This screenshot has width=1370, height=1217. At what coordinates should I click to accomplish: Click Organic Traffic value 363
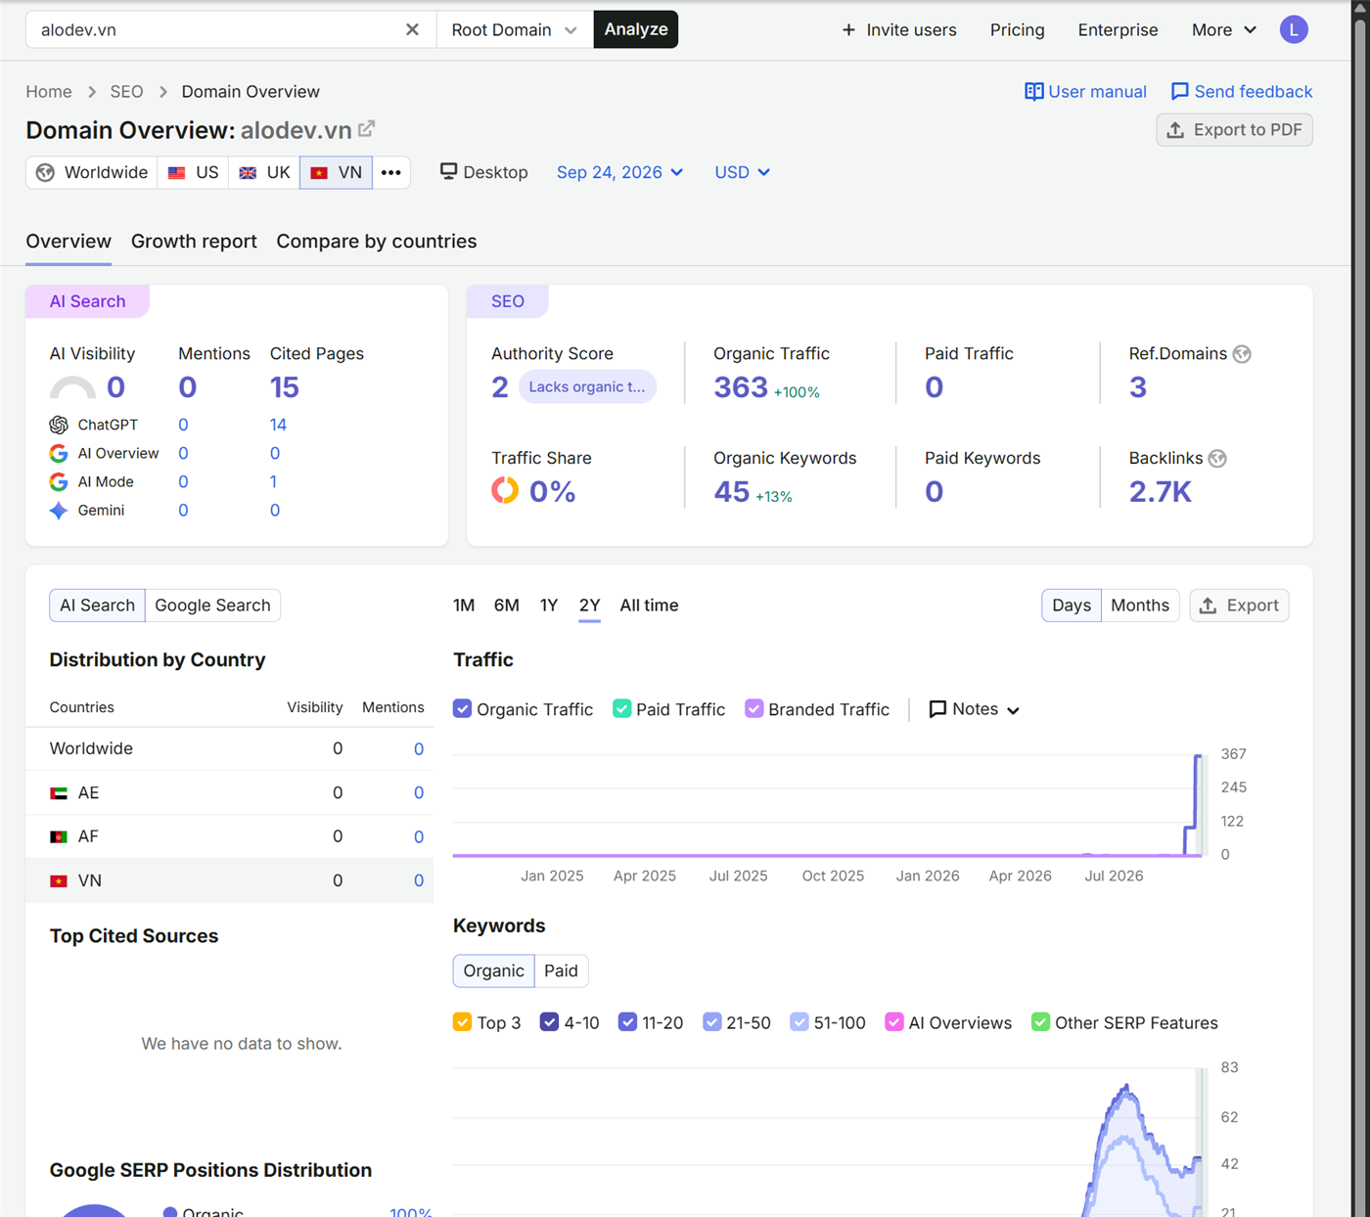[741, 387]
